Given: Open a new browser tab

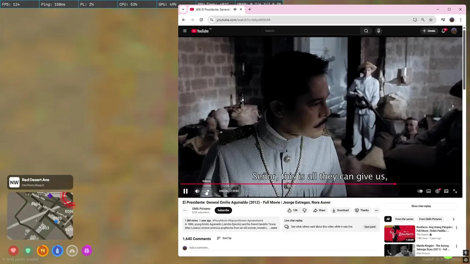Looking at the screenshot, I should tap(250, 10).
